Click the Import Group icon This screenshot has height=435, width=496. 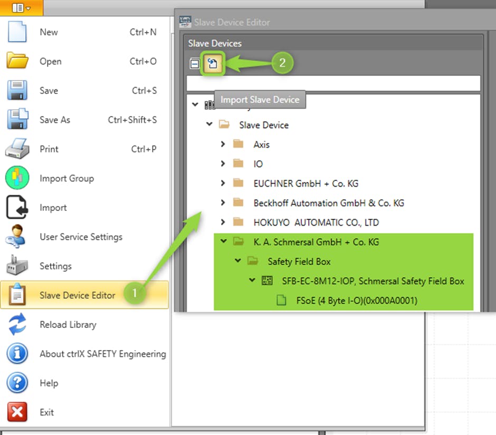pos(17,178)
